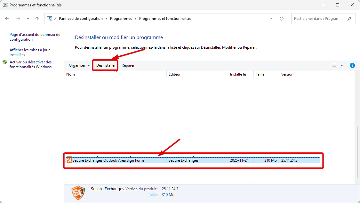Click the forward navigation arrow
This screenshot has height=203, width=360.
pos(18,19)
